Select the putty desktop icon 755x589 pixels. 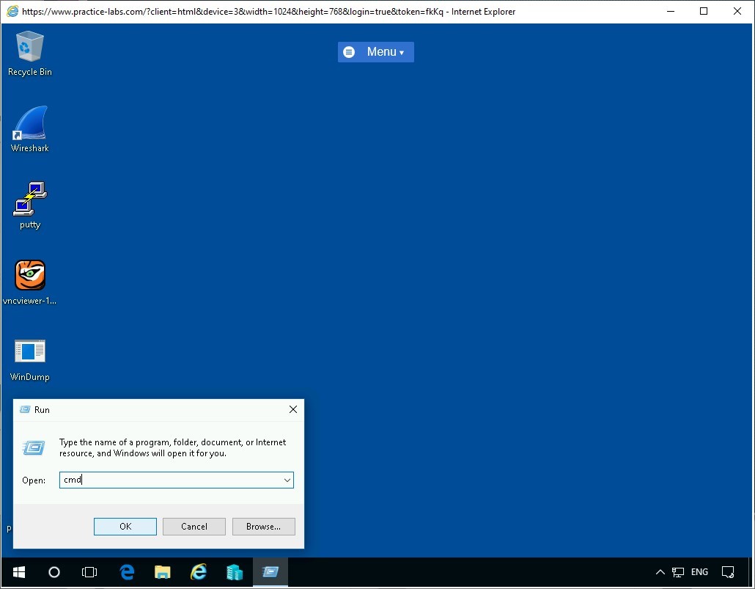pyautogui.click(x=30, y=205)
